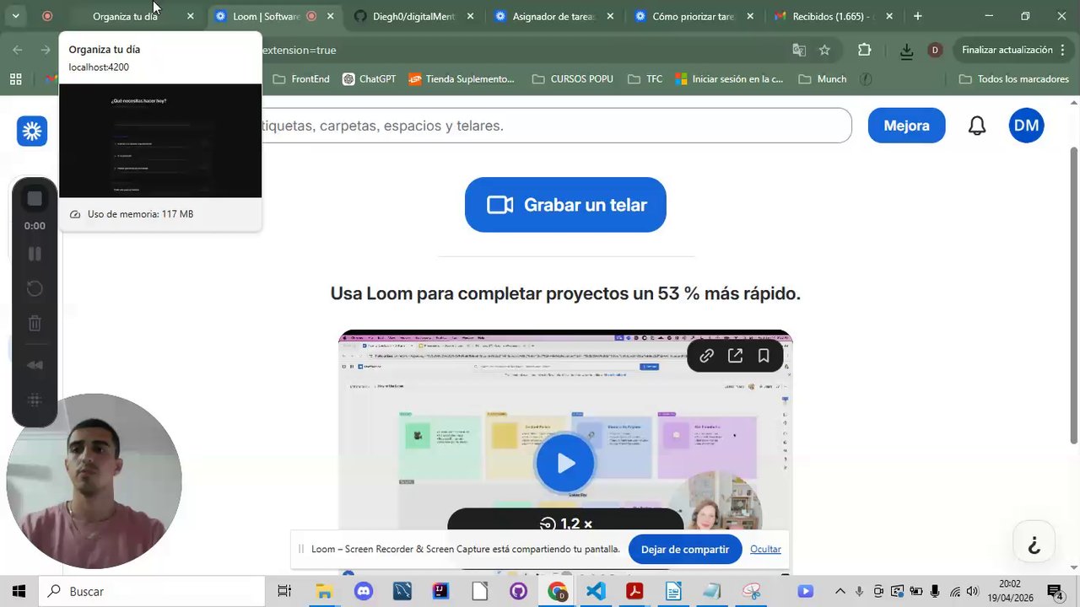Open the ChatGPT bookmark
Screen dimensions: 1080x607
click(x=369, y=79)
